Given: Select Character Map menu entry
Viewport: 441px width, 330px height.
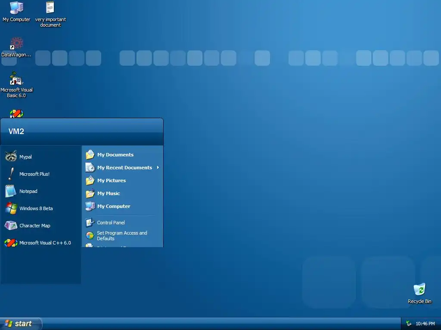Looking at the screenshot, I should (41, 226).
